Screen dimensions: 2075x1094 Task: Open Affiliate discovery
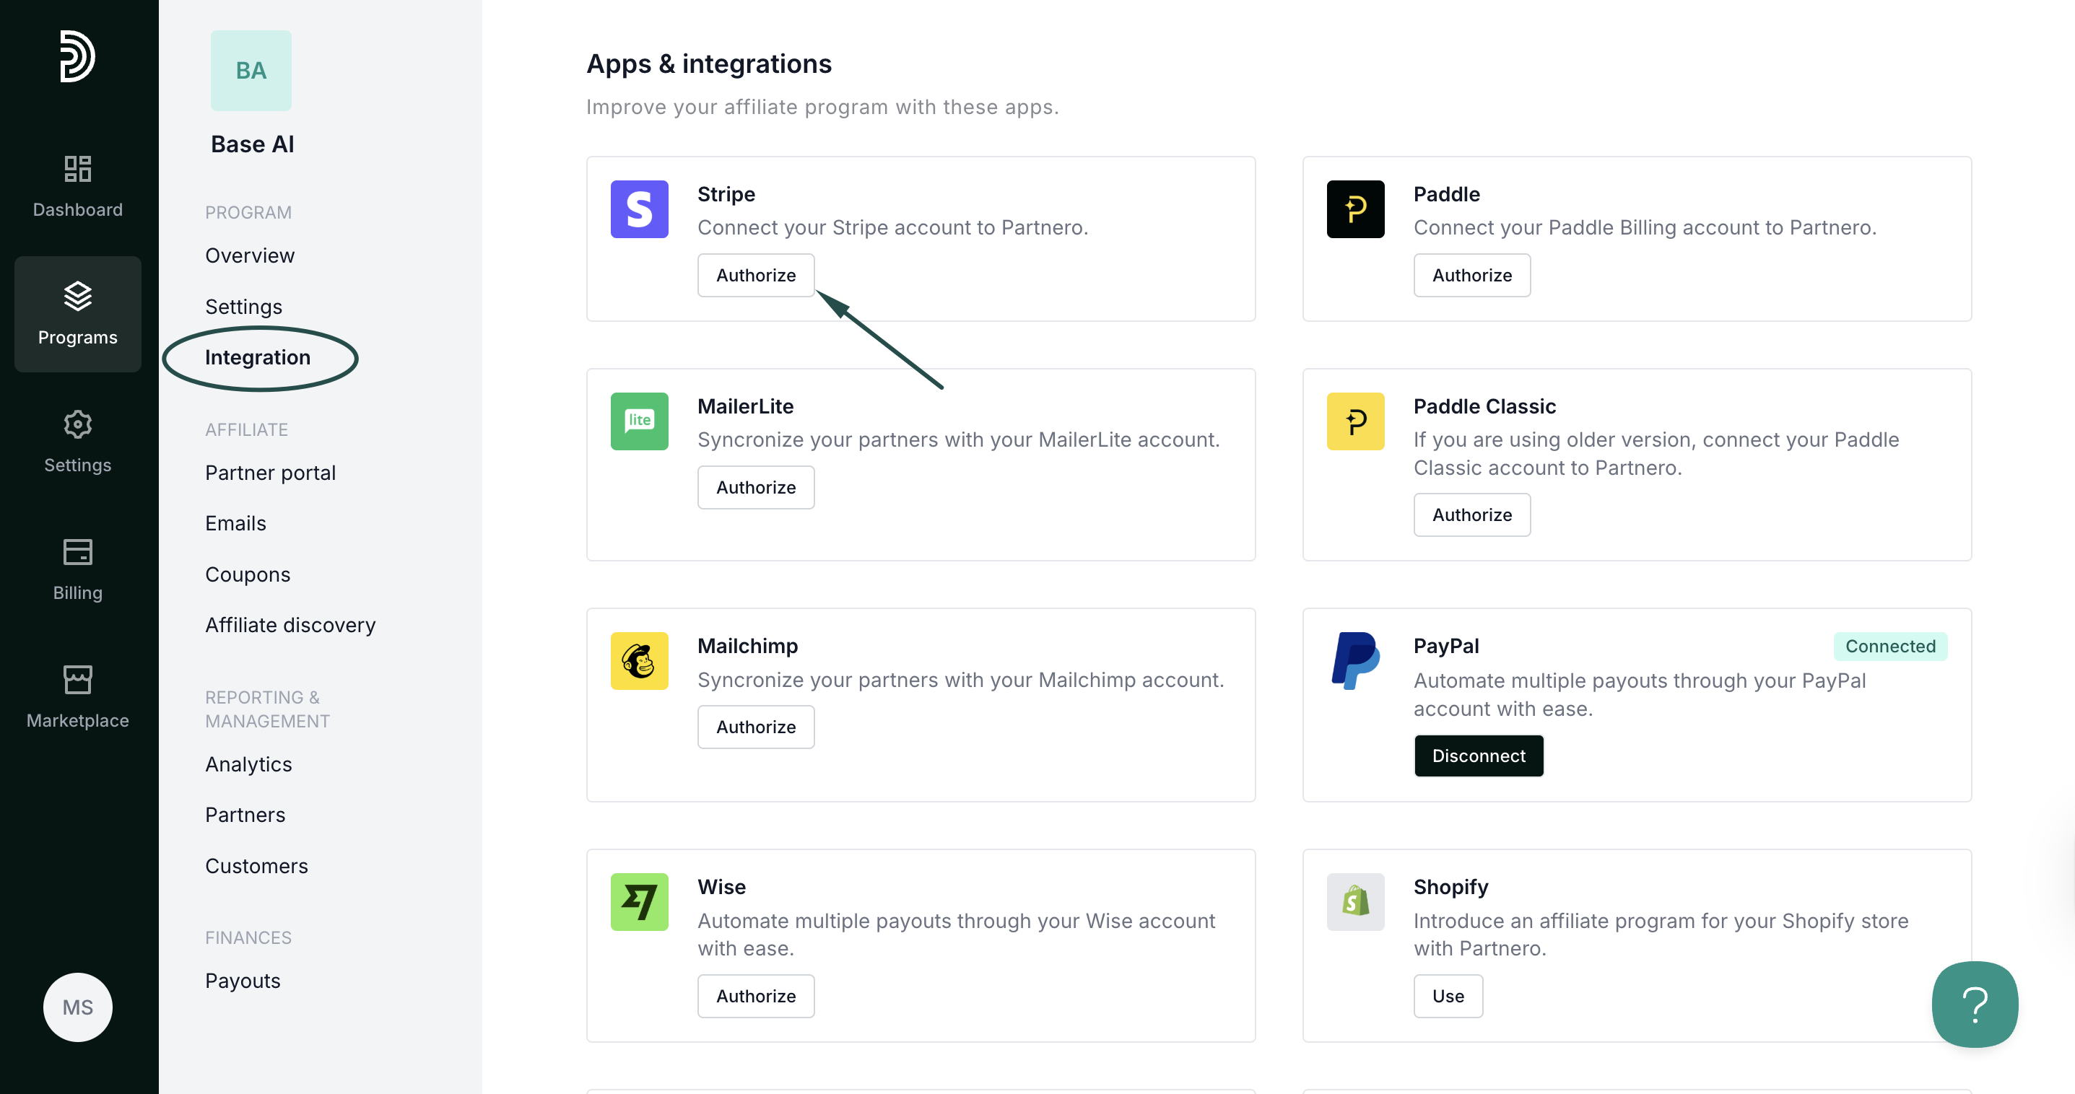[x=290, y=626]
